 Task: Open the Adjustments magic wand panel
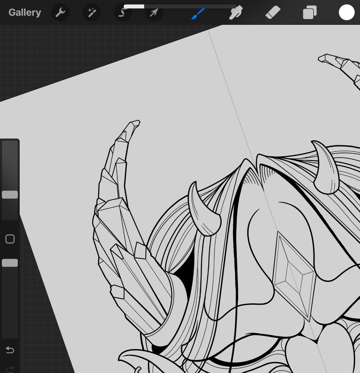(x=91, y=12)
